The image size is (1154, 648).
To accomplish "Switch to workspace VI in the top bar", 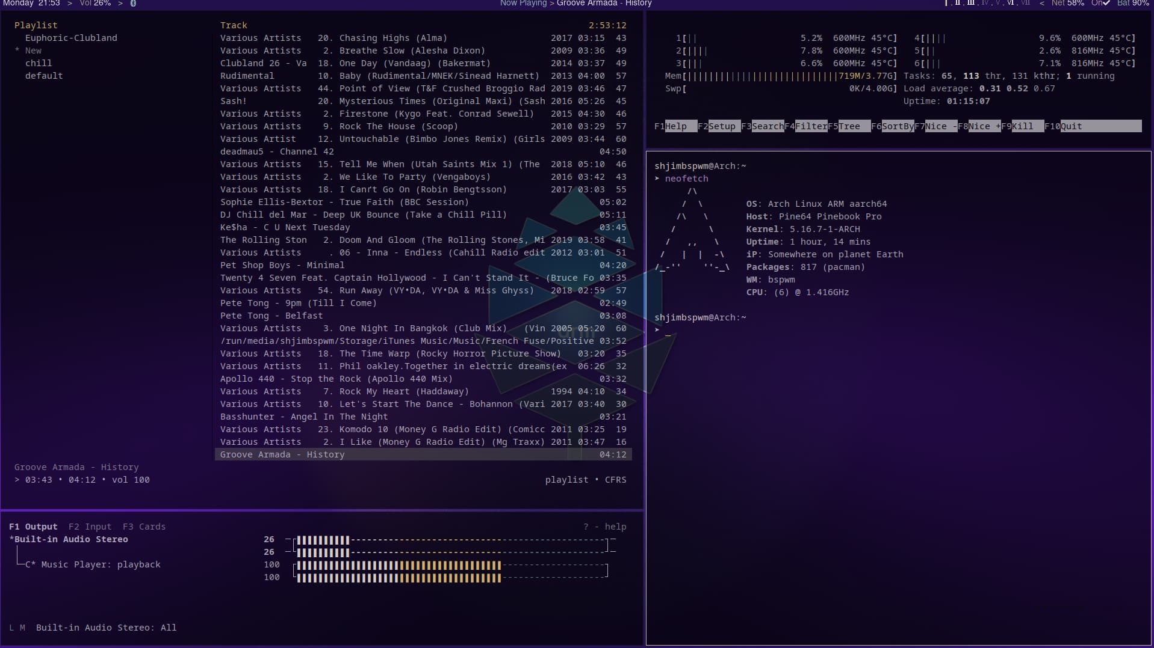I will (1010, 3).
